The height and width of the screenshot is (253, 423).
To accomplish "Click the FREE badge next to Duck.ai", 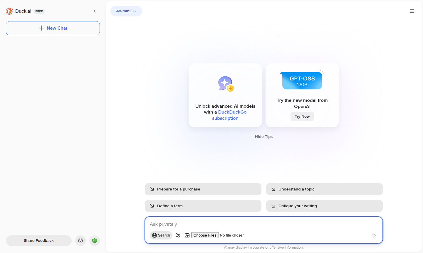I will point(39,11).
